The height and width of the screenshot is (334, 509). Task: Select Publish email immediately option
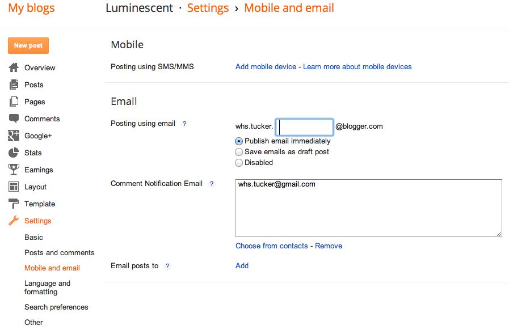(x=239, y=141)
